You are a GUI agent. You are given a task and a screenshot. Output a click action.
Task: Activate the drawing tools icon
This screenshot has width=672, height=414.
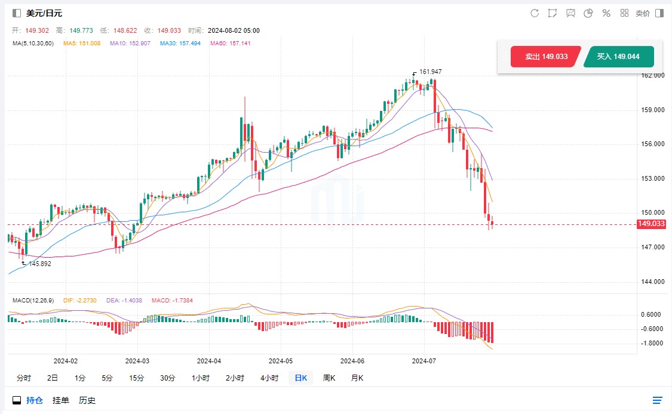553,13
